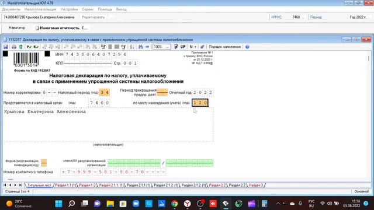The image size is (374, 210).
Task: Open the zoom level 100% dropdown
Action: click(168, 47)
